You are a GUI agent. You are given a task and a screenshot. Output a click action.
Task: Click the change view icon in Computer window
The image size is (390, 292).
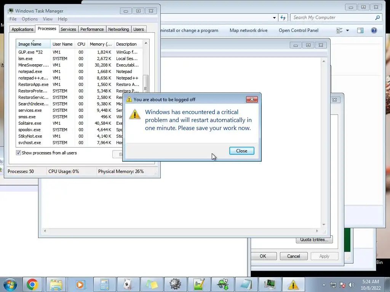point(339,30)
